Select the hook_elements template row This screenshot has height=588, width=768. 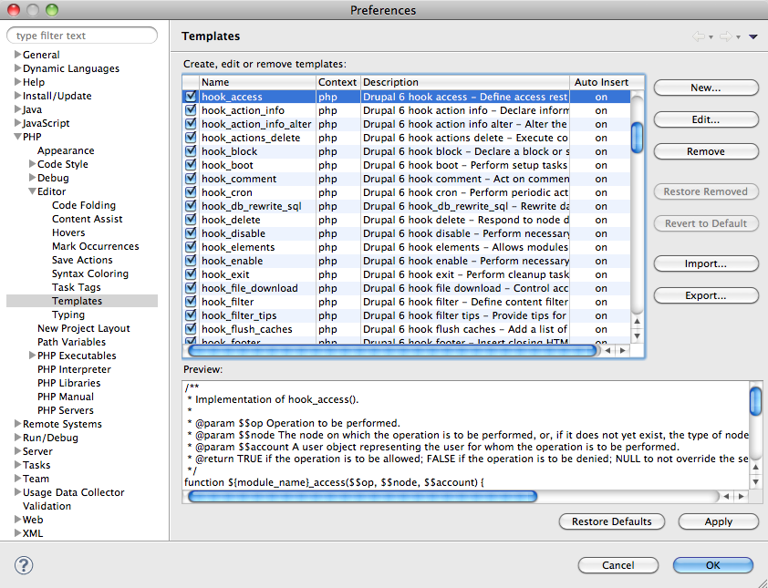click(x=407, y=247)
